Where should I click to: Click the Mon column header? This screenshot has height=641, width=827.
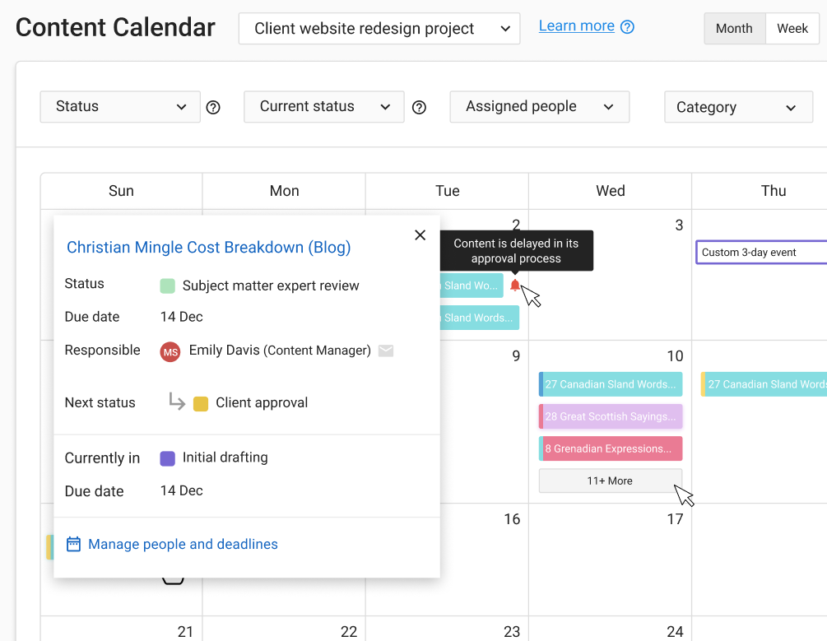(x=284, y=191)
